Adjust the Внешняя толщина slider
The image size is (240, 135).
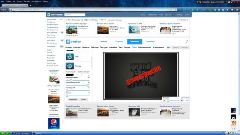tap(71, 80)
